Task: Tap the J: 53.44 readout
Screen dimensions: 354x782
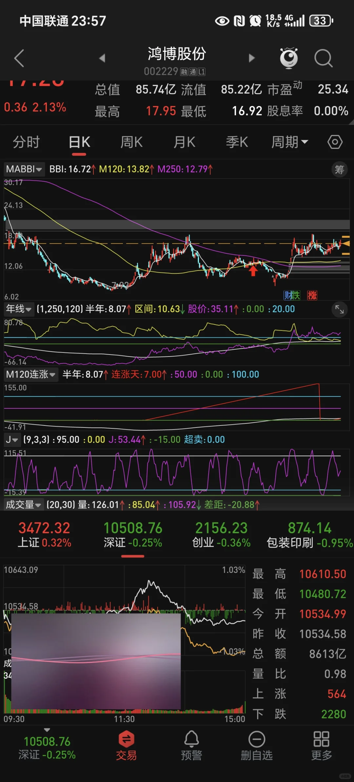Action: [127, 440]
